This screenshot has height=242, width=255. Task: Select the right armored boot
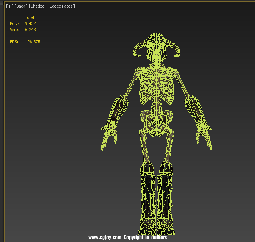pyautogui.click(x=166, y=197)
